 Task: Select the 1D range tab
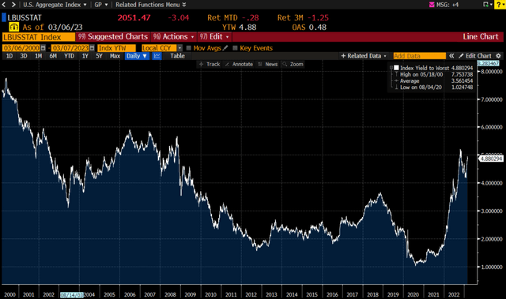point(9,56)
